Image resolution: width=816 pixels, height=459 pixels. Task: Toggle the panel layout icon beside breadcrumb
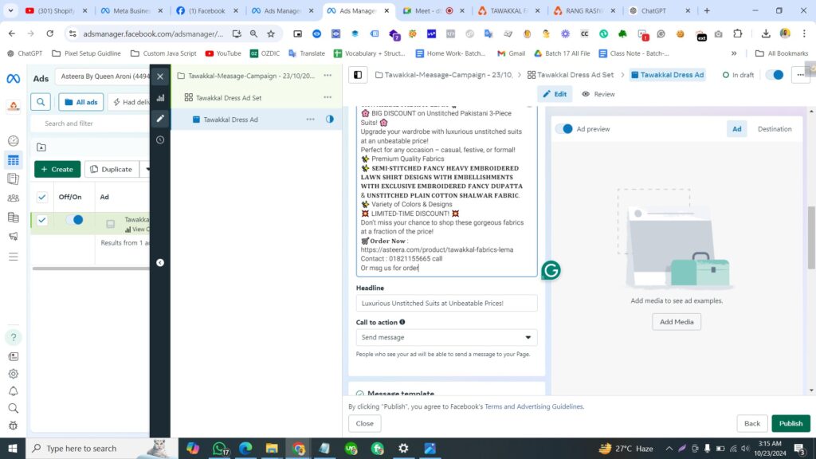click(x=358, y=75)
